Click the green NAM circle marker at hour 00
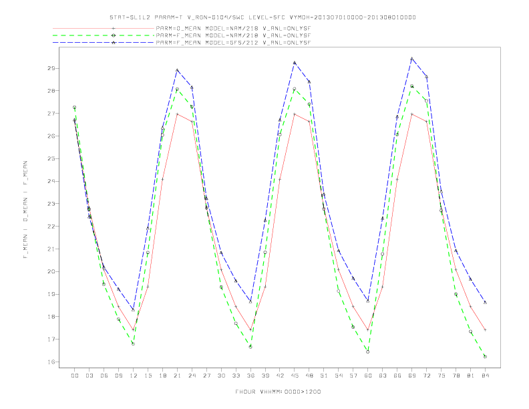 pos(75,108)
